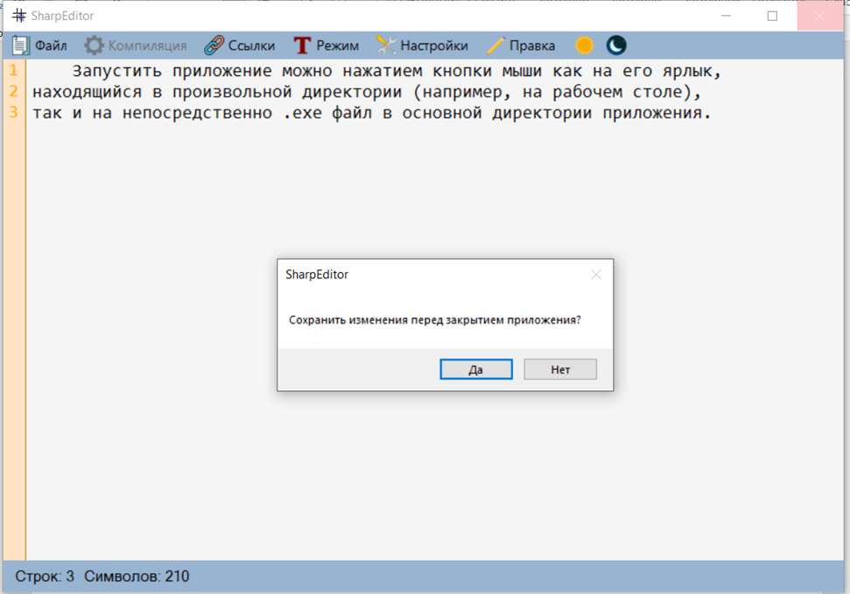
Task: Toggle light theme with the sun button
Action: coord(582,44)
